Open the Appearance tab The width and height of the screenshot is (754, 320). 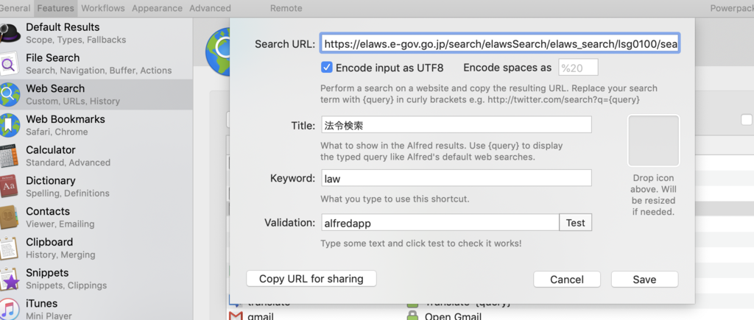[x=158, y=8]
